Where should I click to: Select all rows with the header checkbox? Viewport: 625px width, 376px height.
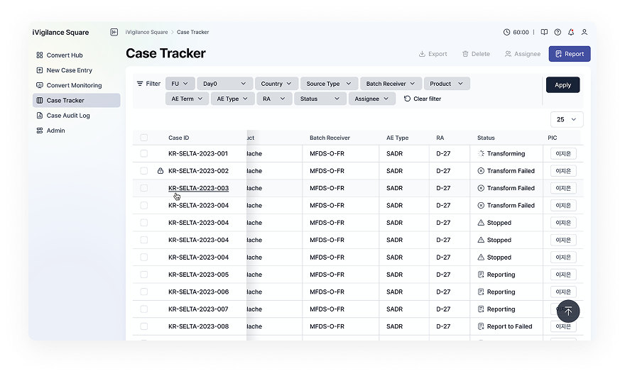[144, 138]
